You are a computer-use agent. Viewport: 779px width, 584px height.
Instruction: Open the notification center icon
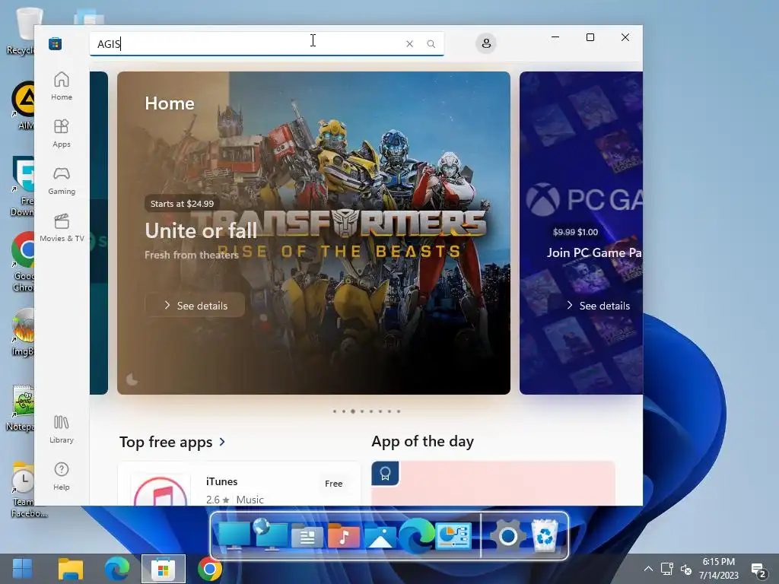coord(758,570)
